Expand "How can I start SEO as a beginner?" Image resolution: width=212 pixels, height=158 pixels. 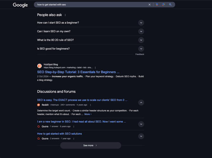[141, 23]
